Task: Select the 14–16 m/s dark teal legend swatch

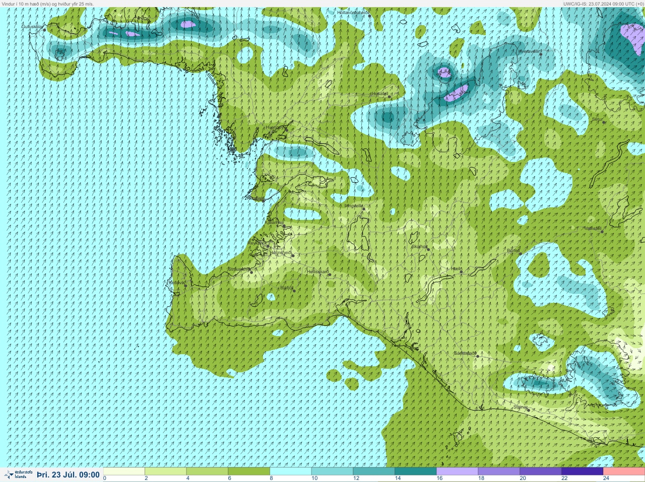Action: [415, 471]
